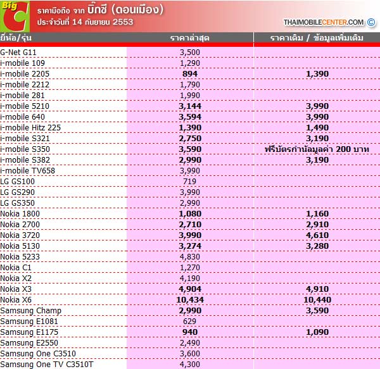The width and height of the screenshot is (380, 369).
Task: Select the Nokia 5130 row name
Action: point(20,246)
